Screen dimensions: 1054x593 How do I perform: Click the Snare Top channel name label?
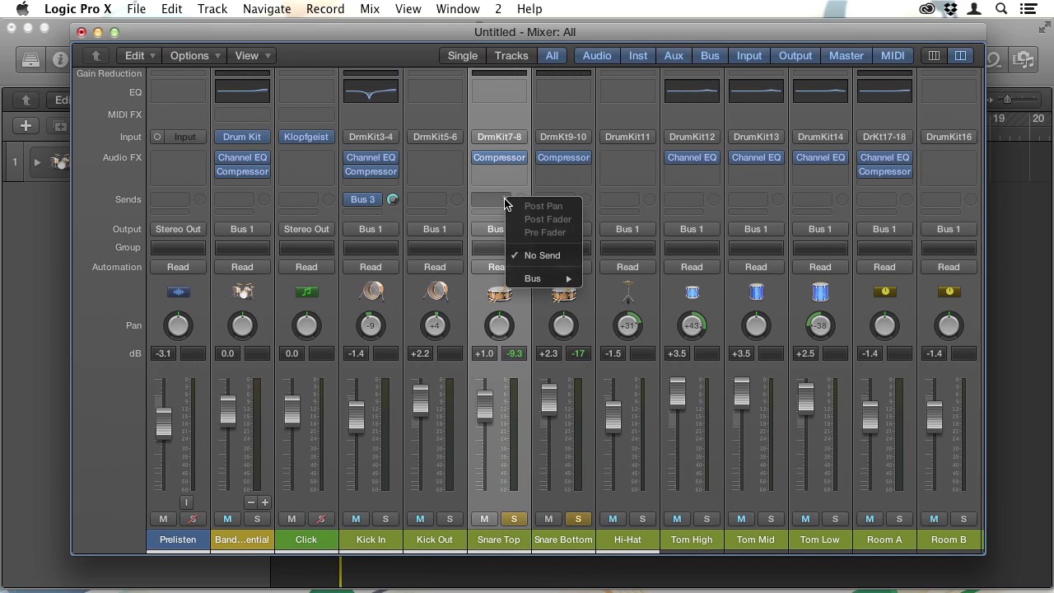(499, 540)
